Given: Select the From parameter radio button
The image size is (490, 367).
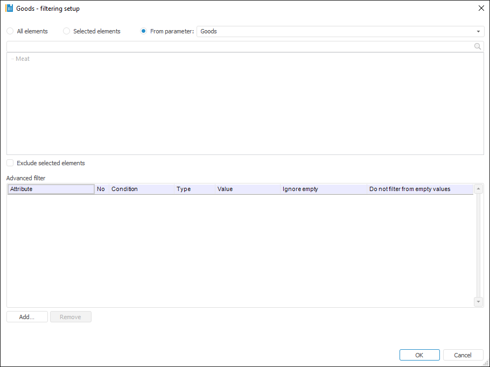Looking at the screenshot, I should coord(144,31).
